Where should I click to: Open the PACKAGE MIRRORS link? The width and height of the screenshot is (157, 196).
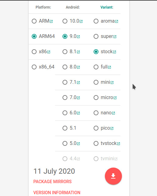click(x=52, y=182)
